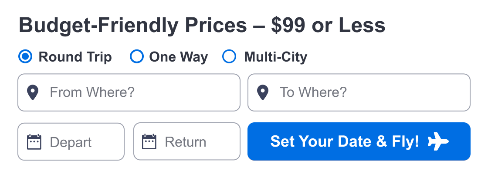488x177 pixels.
Task: Open the Return date field
Action: click(x=187, y=142)
